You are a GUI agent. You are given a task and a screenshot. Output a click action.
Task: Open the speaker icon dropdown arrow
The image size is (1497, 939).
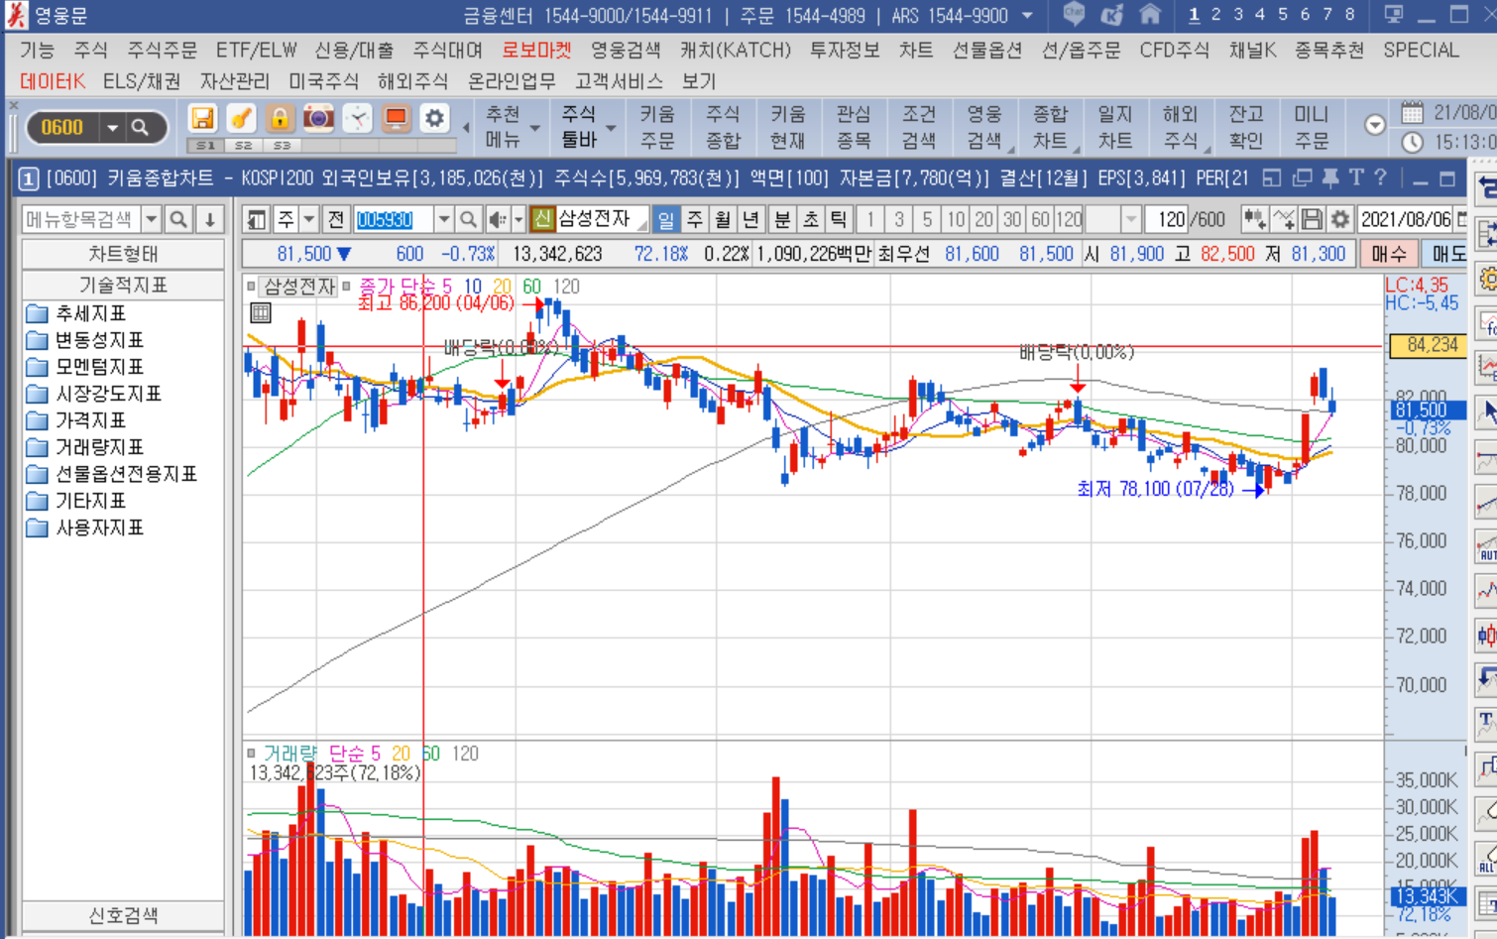(518, 219)
